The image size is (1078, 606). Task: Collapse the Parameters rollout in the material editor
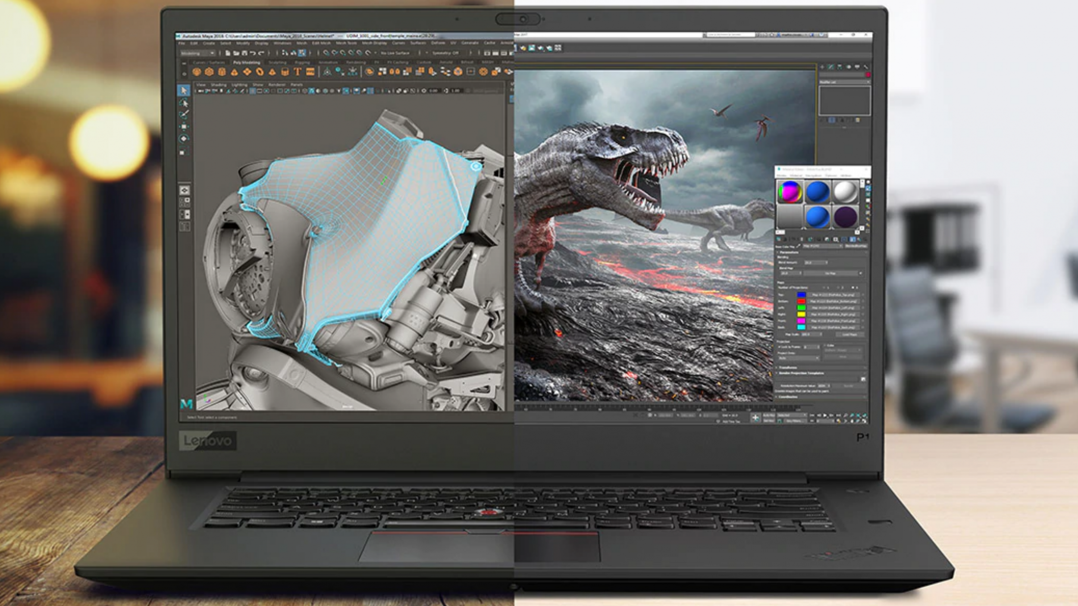coord(788,253)
